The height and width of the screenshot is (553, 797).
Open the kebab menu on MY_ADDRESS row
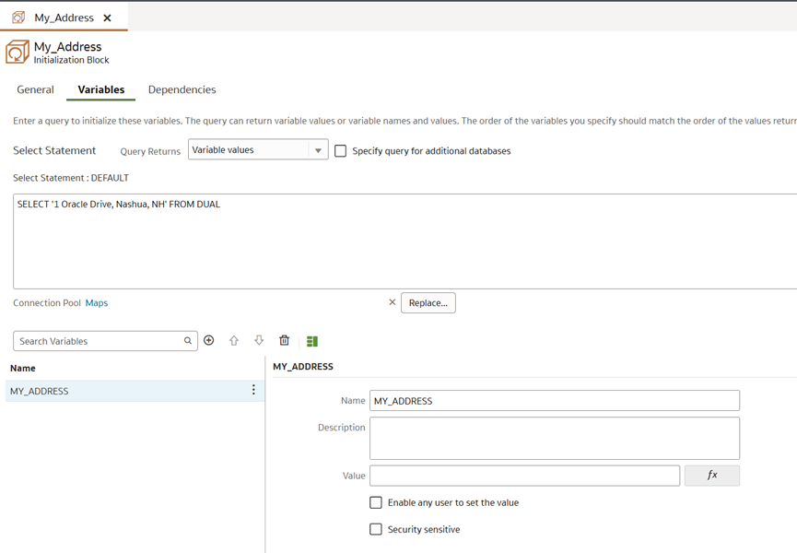pos(252,391)
